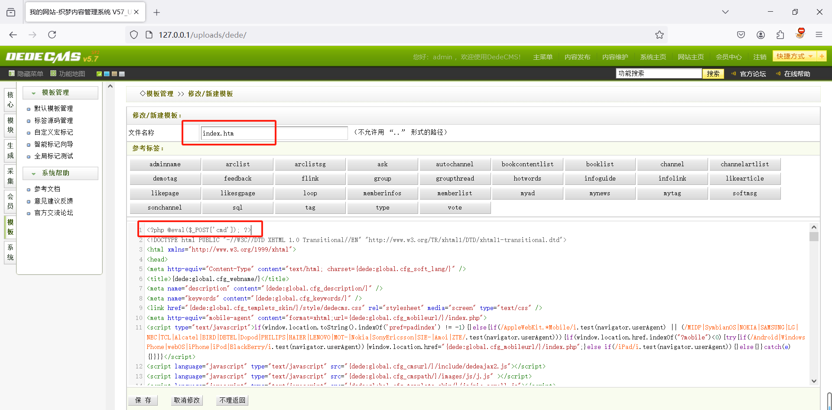Click 隐藏菜单 to hide menu
This screenshot has height=410, width=832.
(x=26, y=74)
